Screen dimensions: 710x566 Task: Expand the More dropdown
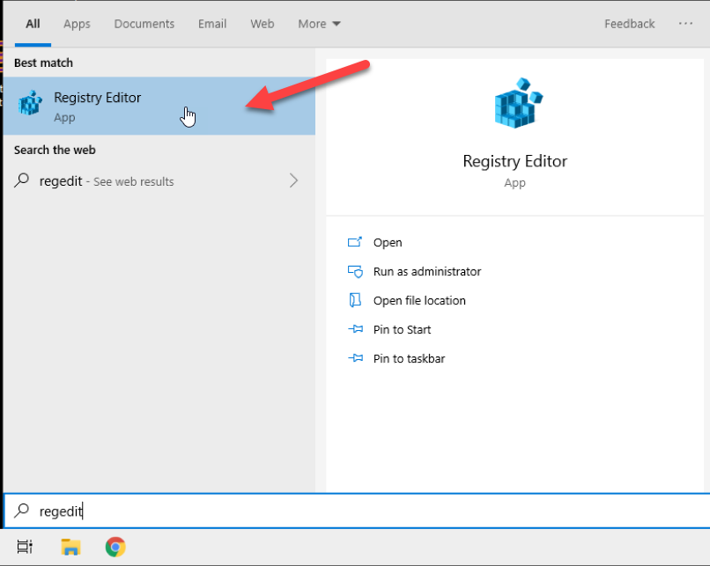click(319, 24)
